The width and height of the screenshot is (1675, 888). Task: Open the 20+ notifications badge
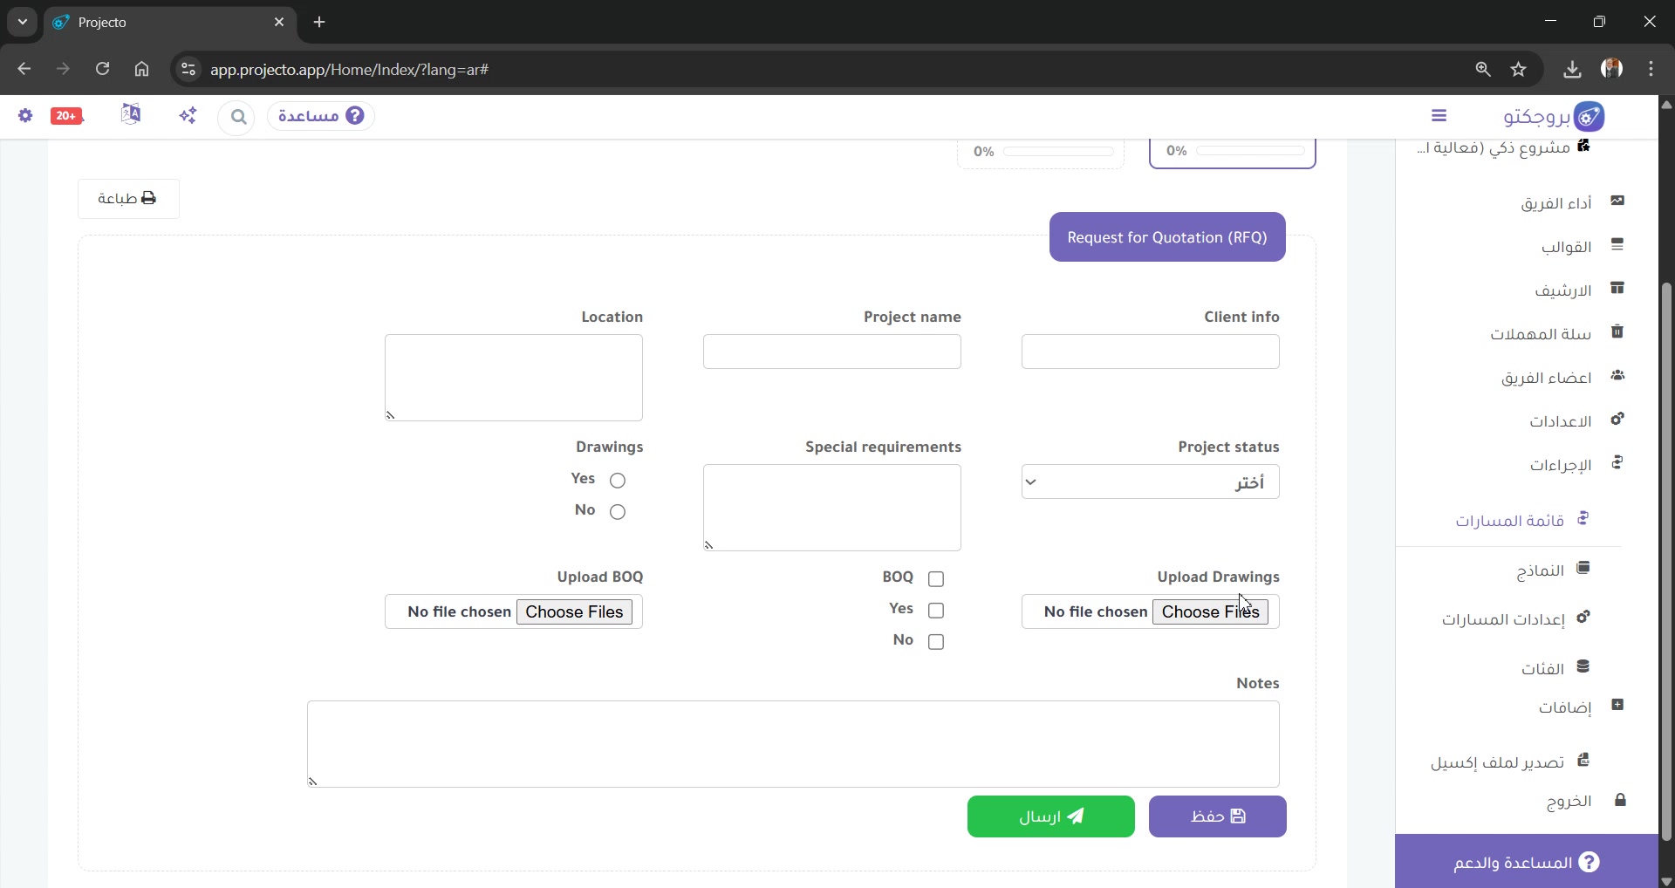point(66,116)
